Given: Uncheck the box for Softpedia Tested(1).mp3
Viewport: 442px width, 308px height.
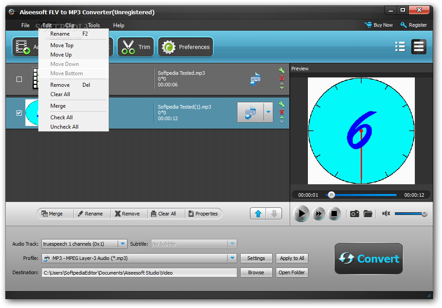Looking at the screenshot, I should click(x=19, y=113).
